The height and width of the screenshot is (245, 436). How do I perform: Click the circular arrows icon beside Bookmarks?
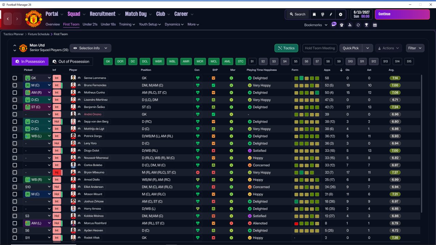click(358, 25)
